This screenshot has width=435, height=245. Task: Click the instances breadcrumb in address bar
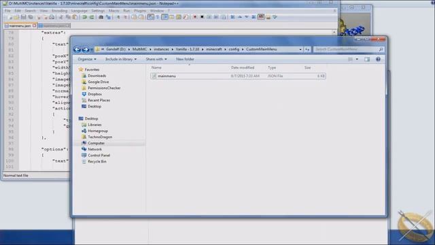[x=161, y=49]
